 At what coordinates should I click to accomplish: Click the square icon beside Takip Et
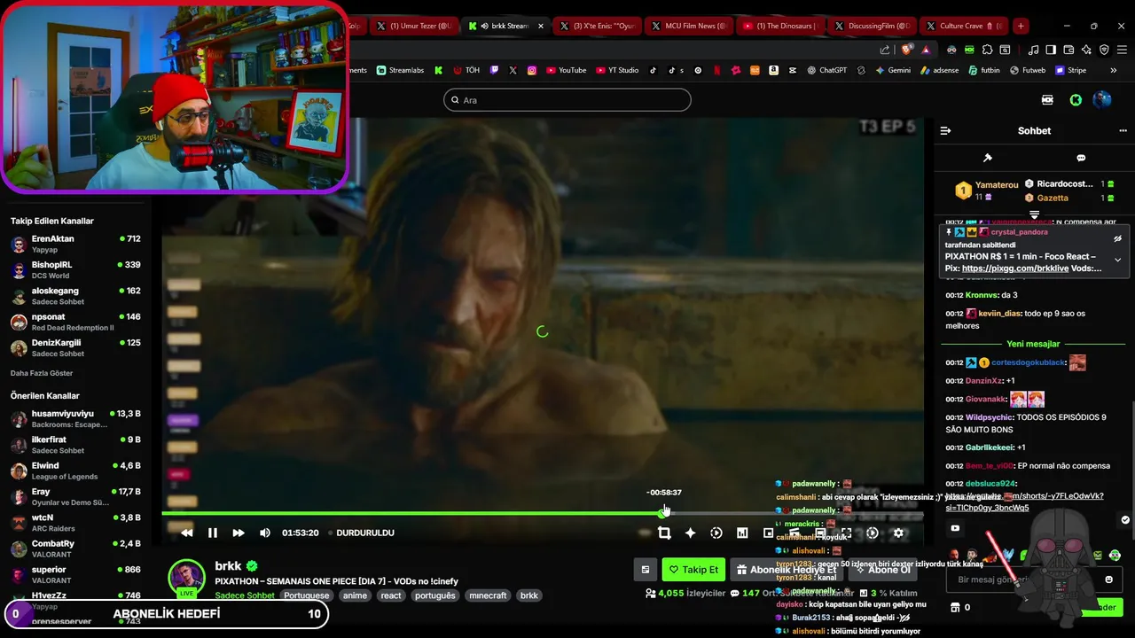pos(646,570)
